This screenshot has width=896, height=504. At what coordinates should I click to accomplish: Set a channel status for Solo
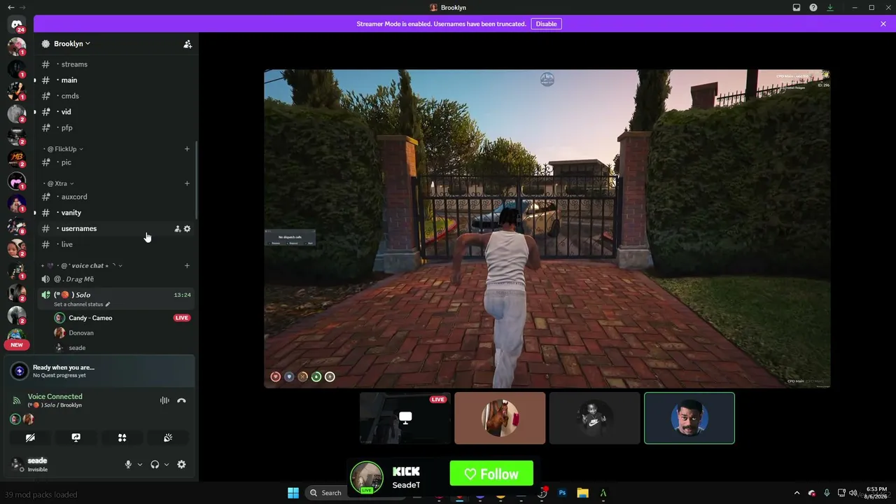(x=82, y=304)
